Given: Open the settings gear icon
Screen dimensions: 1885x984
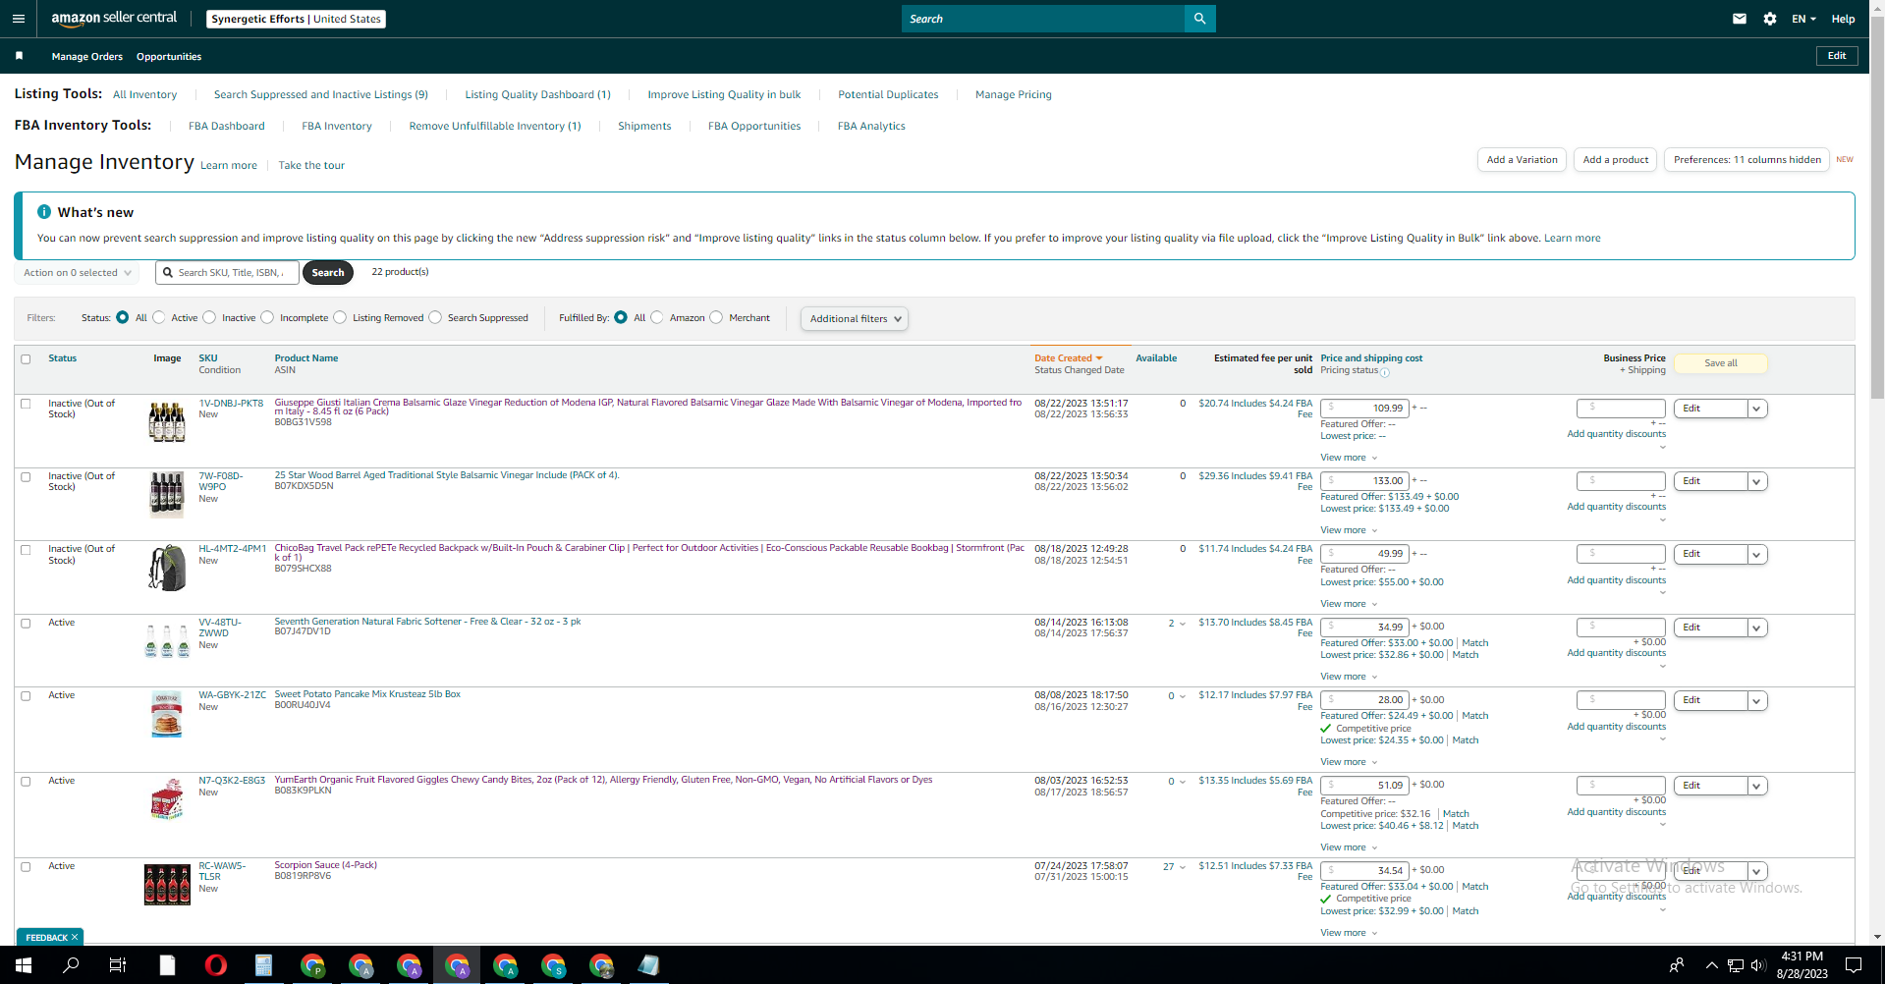Looking at the screenshot, I should (x=1770, y=19).
